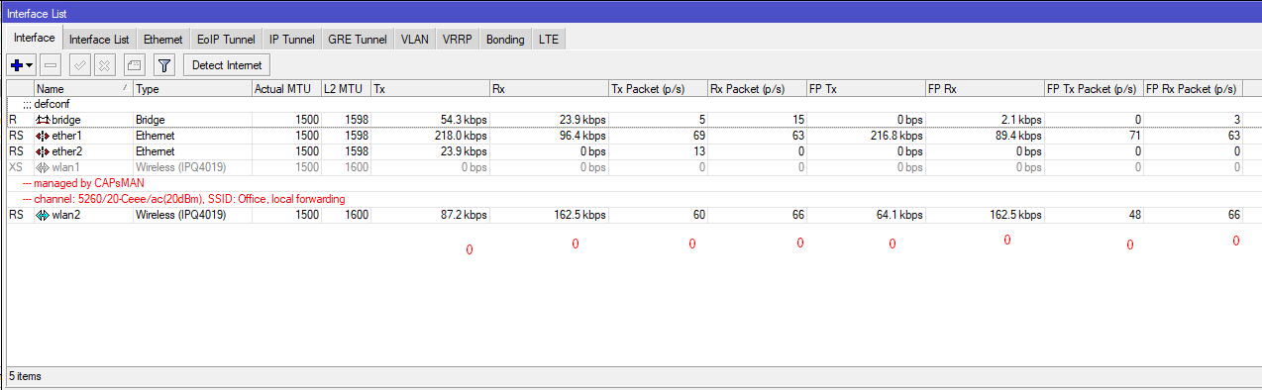Screen dimensions: 1262x390
Task: Click the Tx Packet (p/s) column header
Action: [658, 89]
